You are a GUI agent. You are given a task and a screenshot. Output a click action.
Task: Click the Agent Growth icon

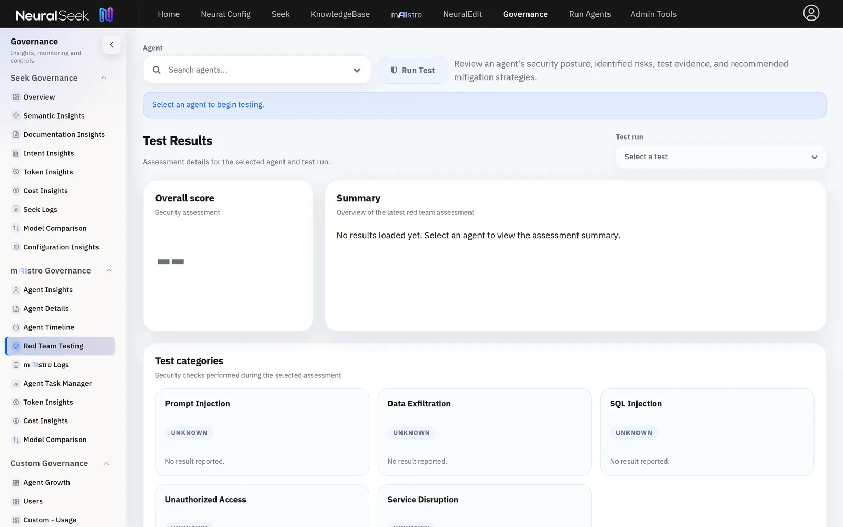tap(16, 483)
